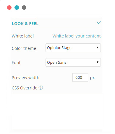Open the White label your content link

77,36
